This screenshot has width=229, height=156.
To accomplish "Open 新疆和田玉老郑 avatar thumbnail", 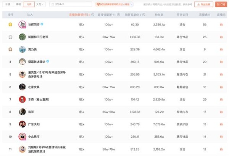I will [x=23, y=37].
